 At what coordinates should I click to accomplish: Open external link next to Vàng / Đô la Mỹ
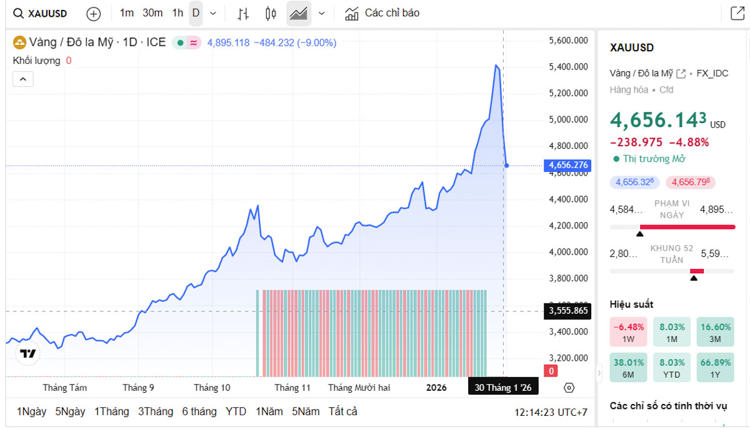coord(681,73)
